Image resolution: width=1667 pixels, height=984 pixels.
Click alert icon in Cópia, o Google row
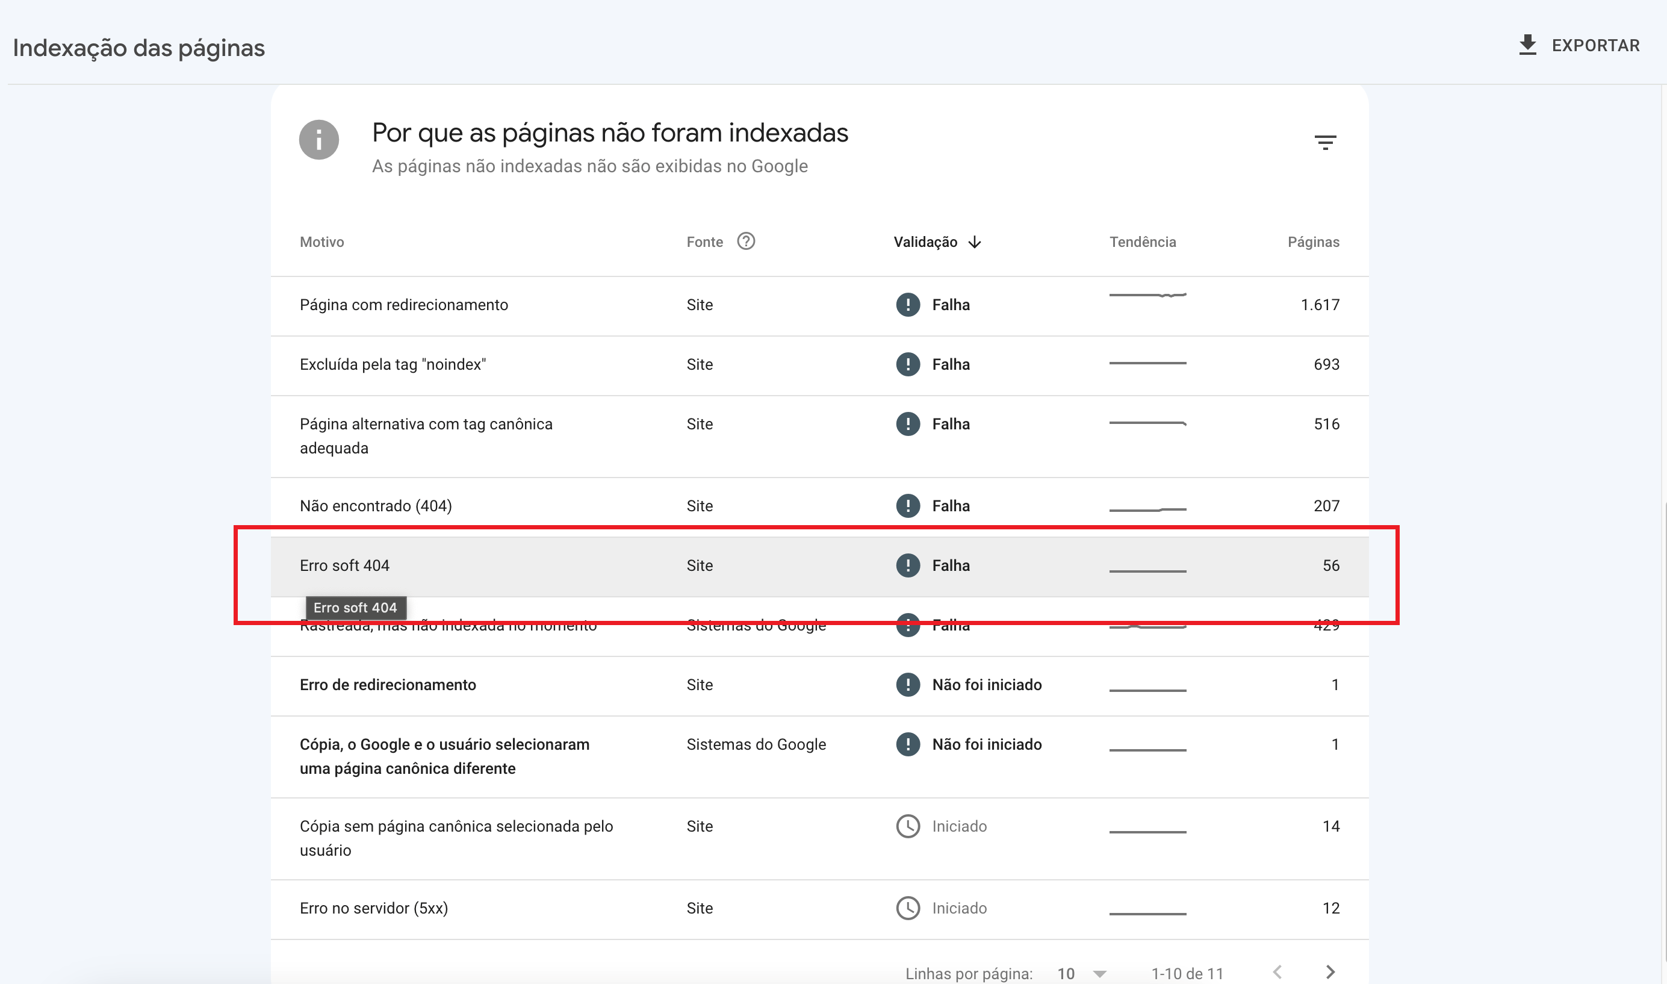tap(907, 745)
